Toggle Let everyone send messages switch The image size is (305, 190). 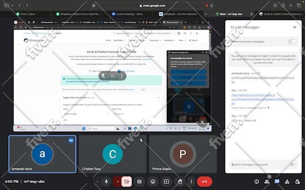coord(292,42)
